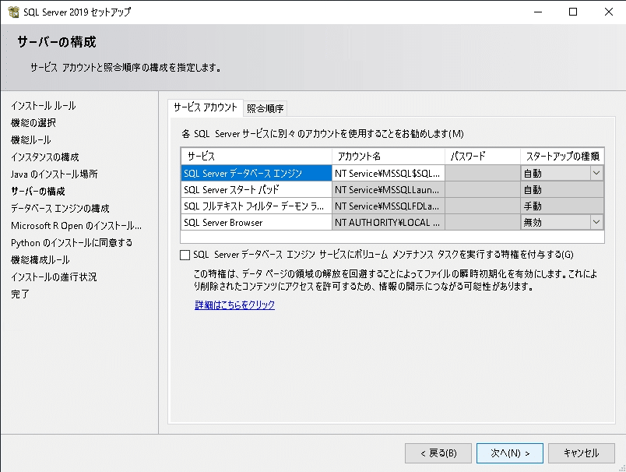
Task: Click account name NT Service¥MSSQL$SQL... cell
Action: coord(388,174)
